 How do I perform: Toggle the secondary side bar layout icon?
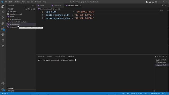coord(153,2)
